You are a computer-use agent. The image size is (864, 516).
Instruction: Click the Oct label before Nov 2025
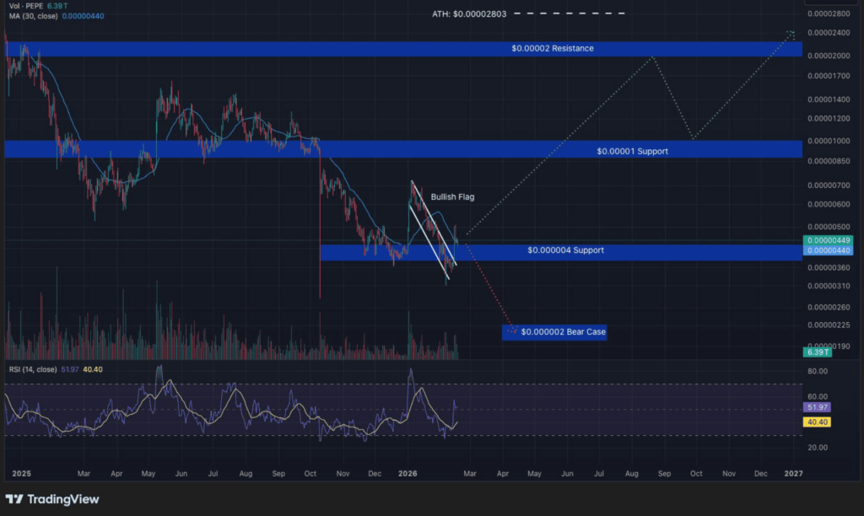pos(310,473)
